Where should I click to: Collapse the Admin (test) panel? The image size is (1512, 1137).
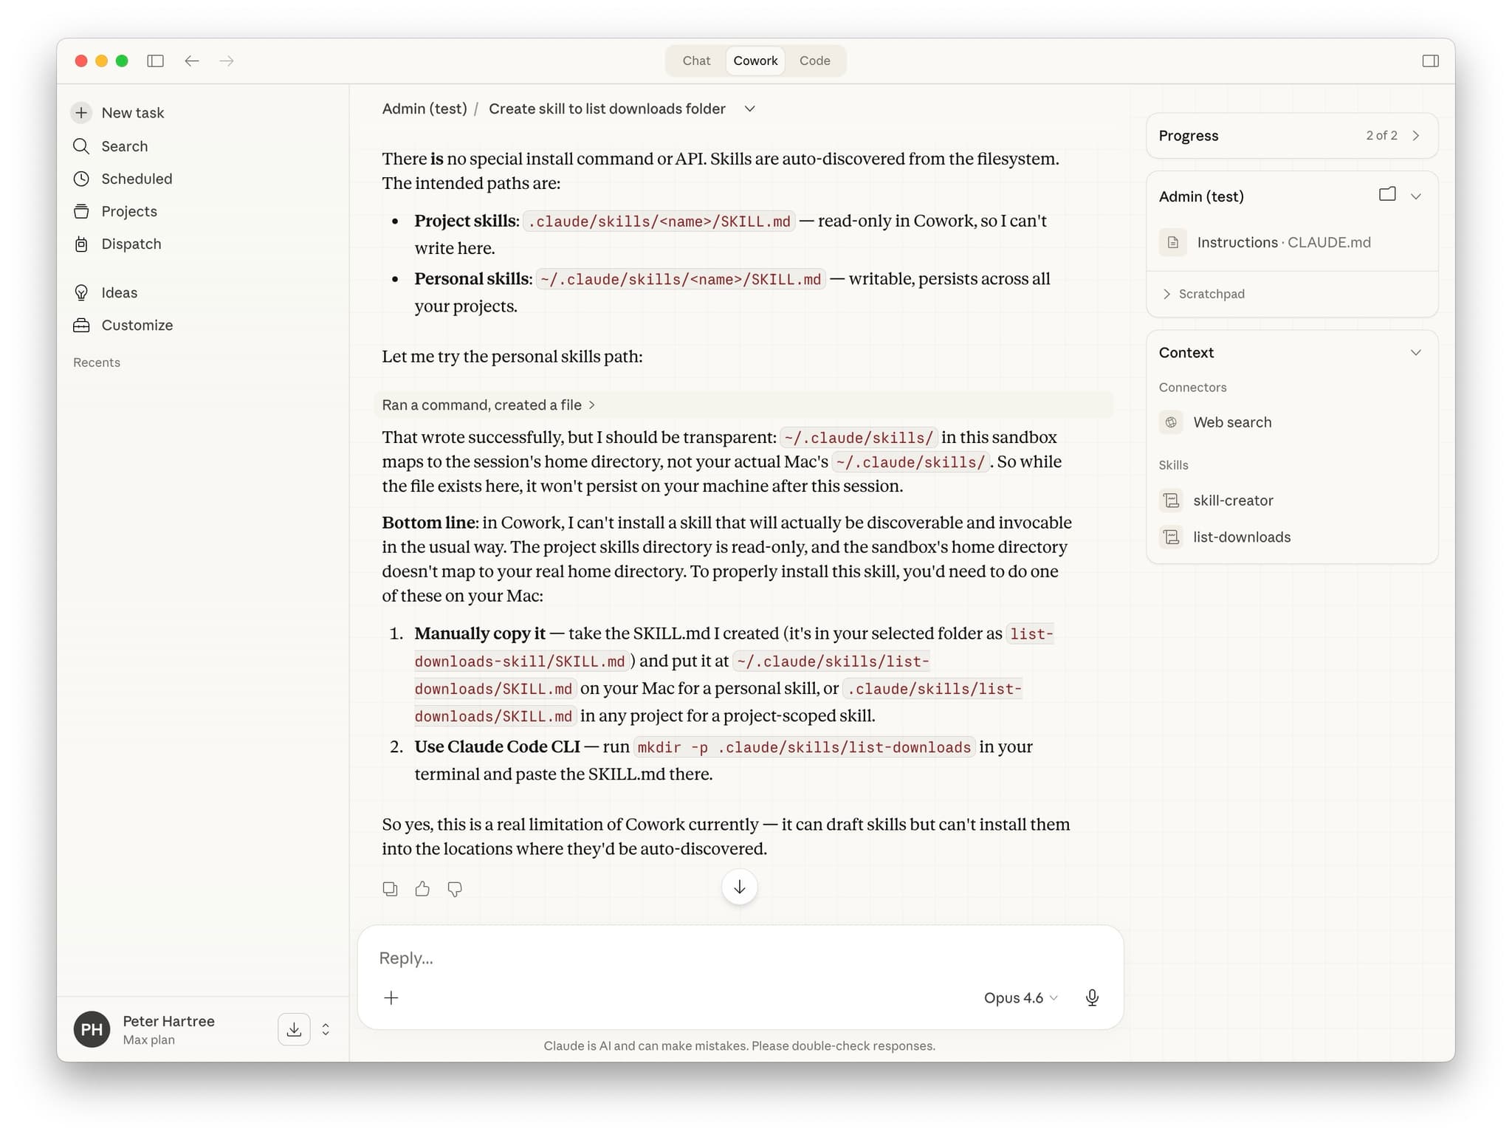1416,196
